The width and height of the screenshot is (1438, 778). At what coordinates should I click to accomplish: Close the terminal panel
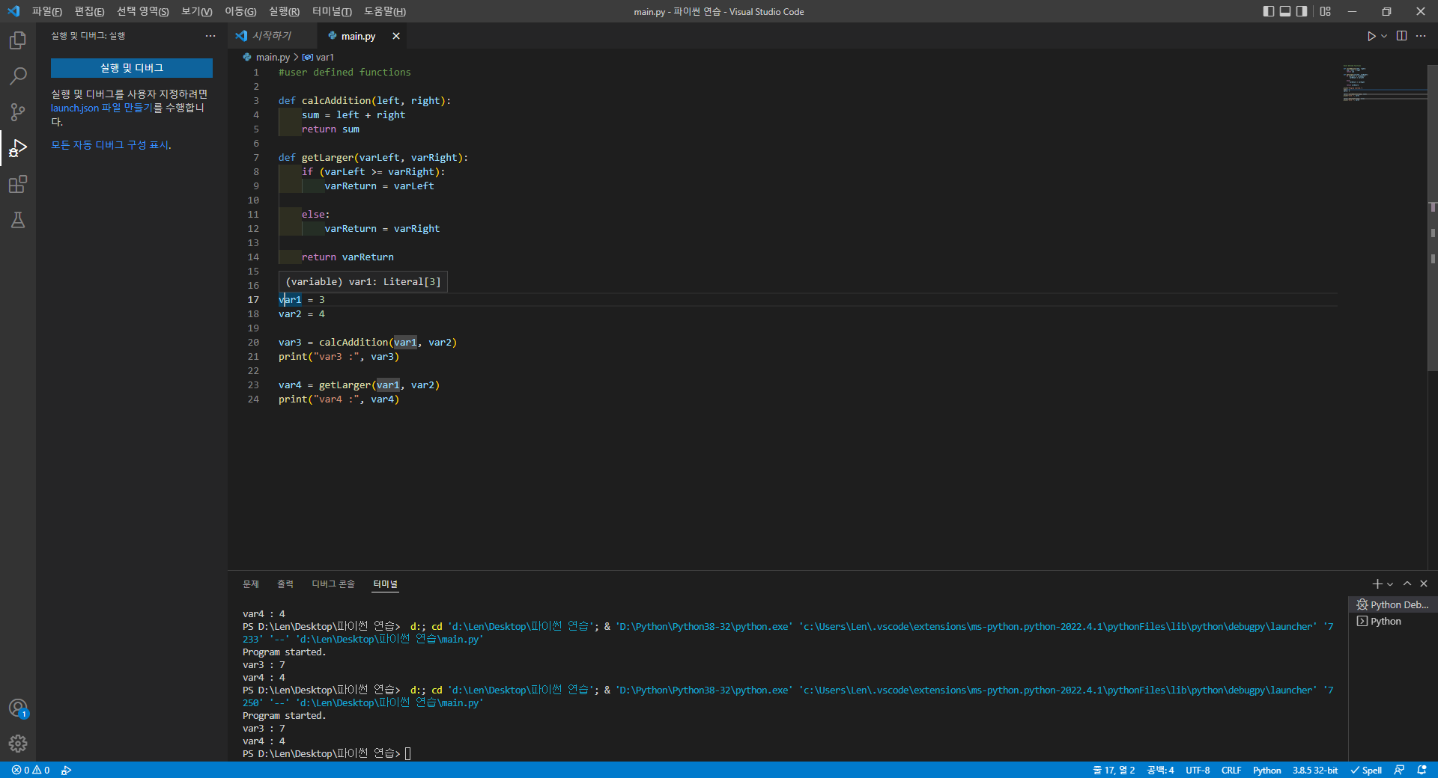point(1424,583)
